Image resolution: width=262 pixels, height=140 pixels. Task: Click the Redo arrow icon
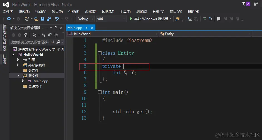(x=67, y=19)
